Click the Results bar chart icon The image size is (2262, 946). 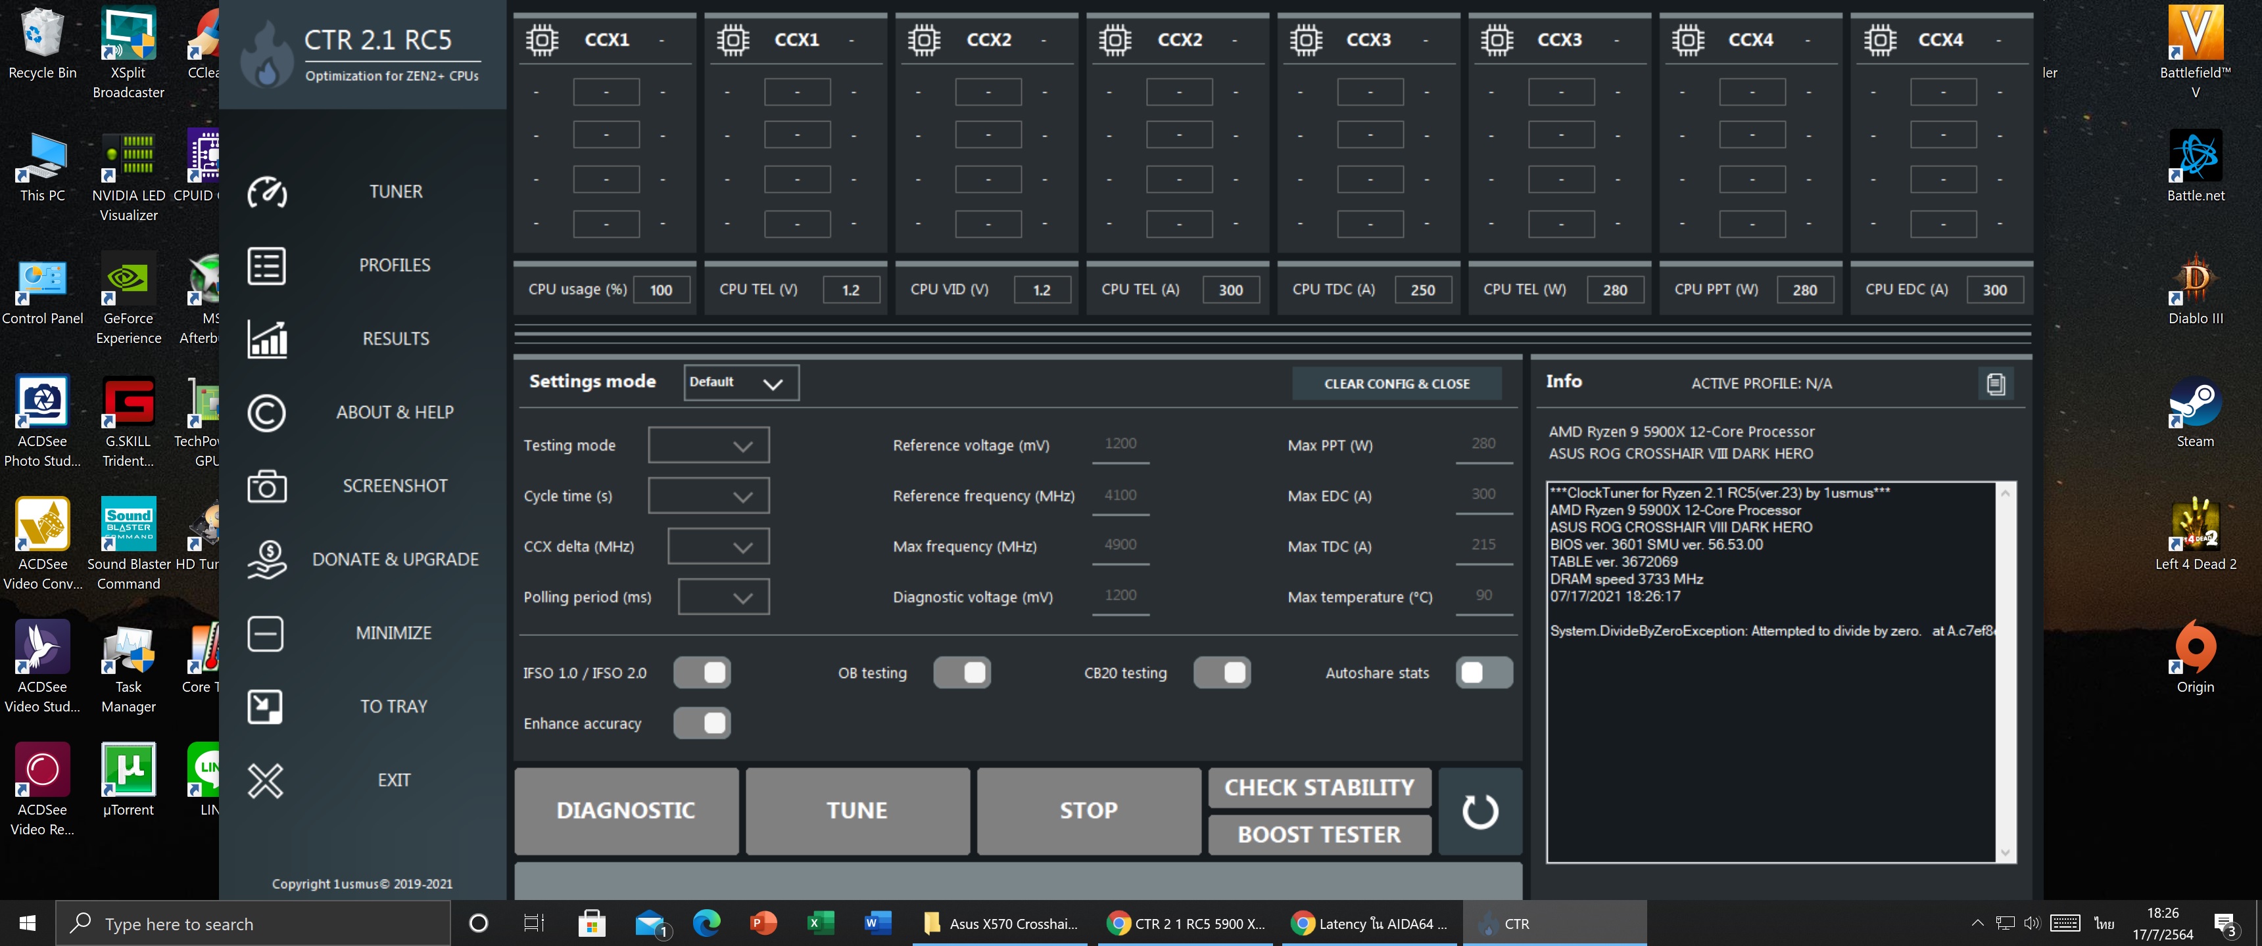pos(266,339)
